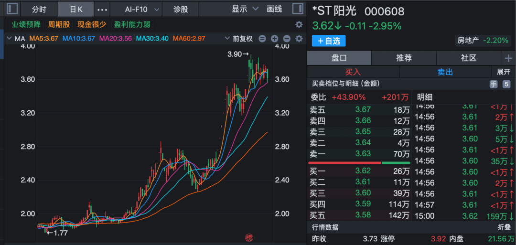The width and height of the screenshot is (516, 245).
Task: Switch to the 分时 intraday tab
Action: click(x=39, y=9)
